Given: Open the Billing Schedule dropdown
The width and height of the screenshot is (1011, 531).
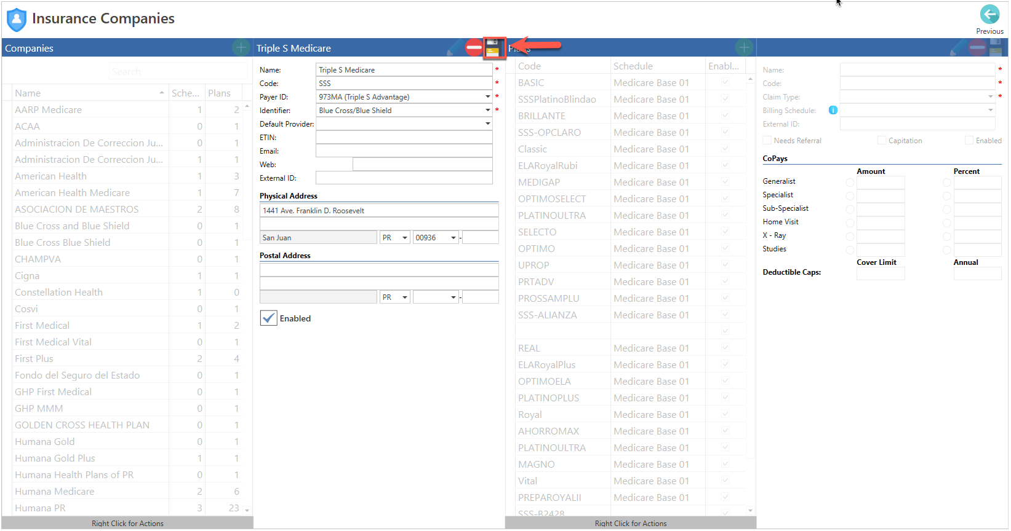Looking at the screenshot, I should tap(990, 111).
